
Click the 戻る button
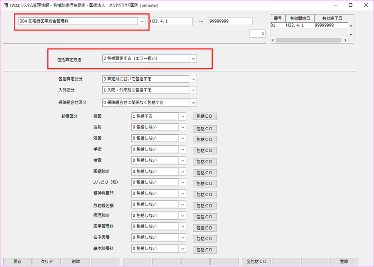tap(17, 262)
